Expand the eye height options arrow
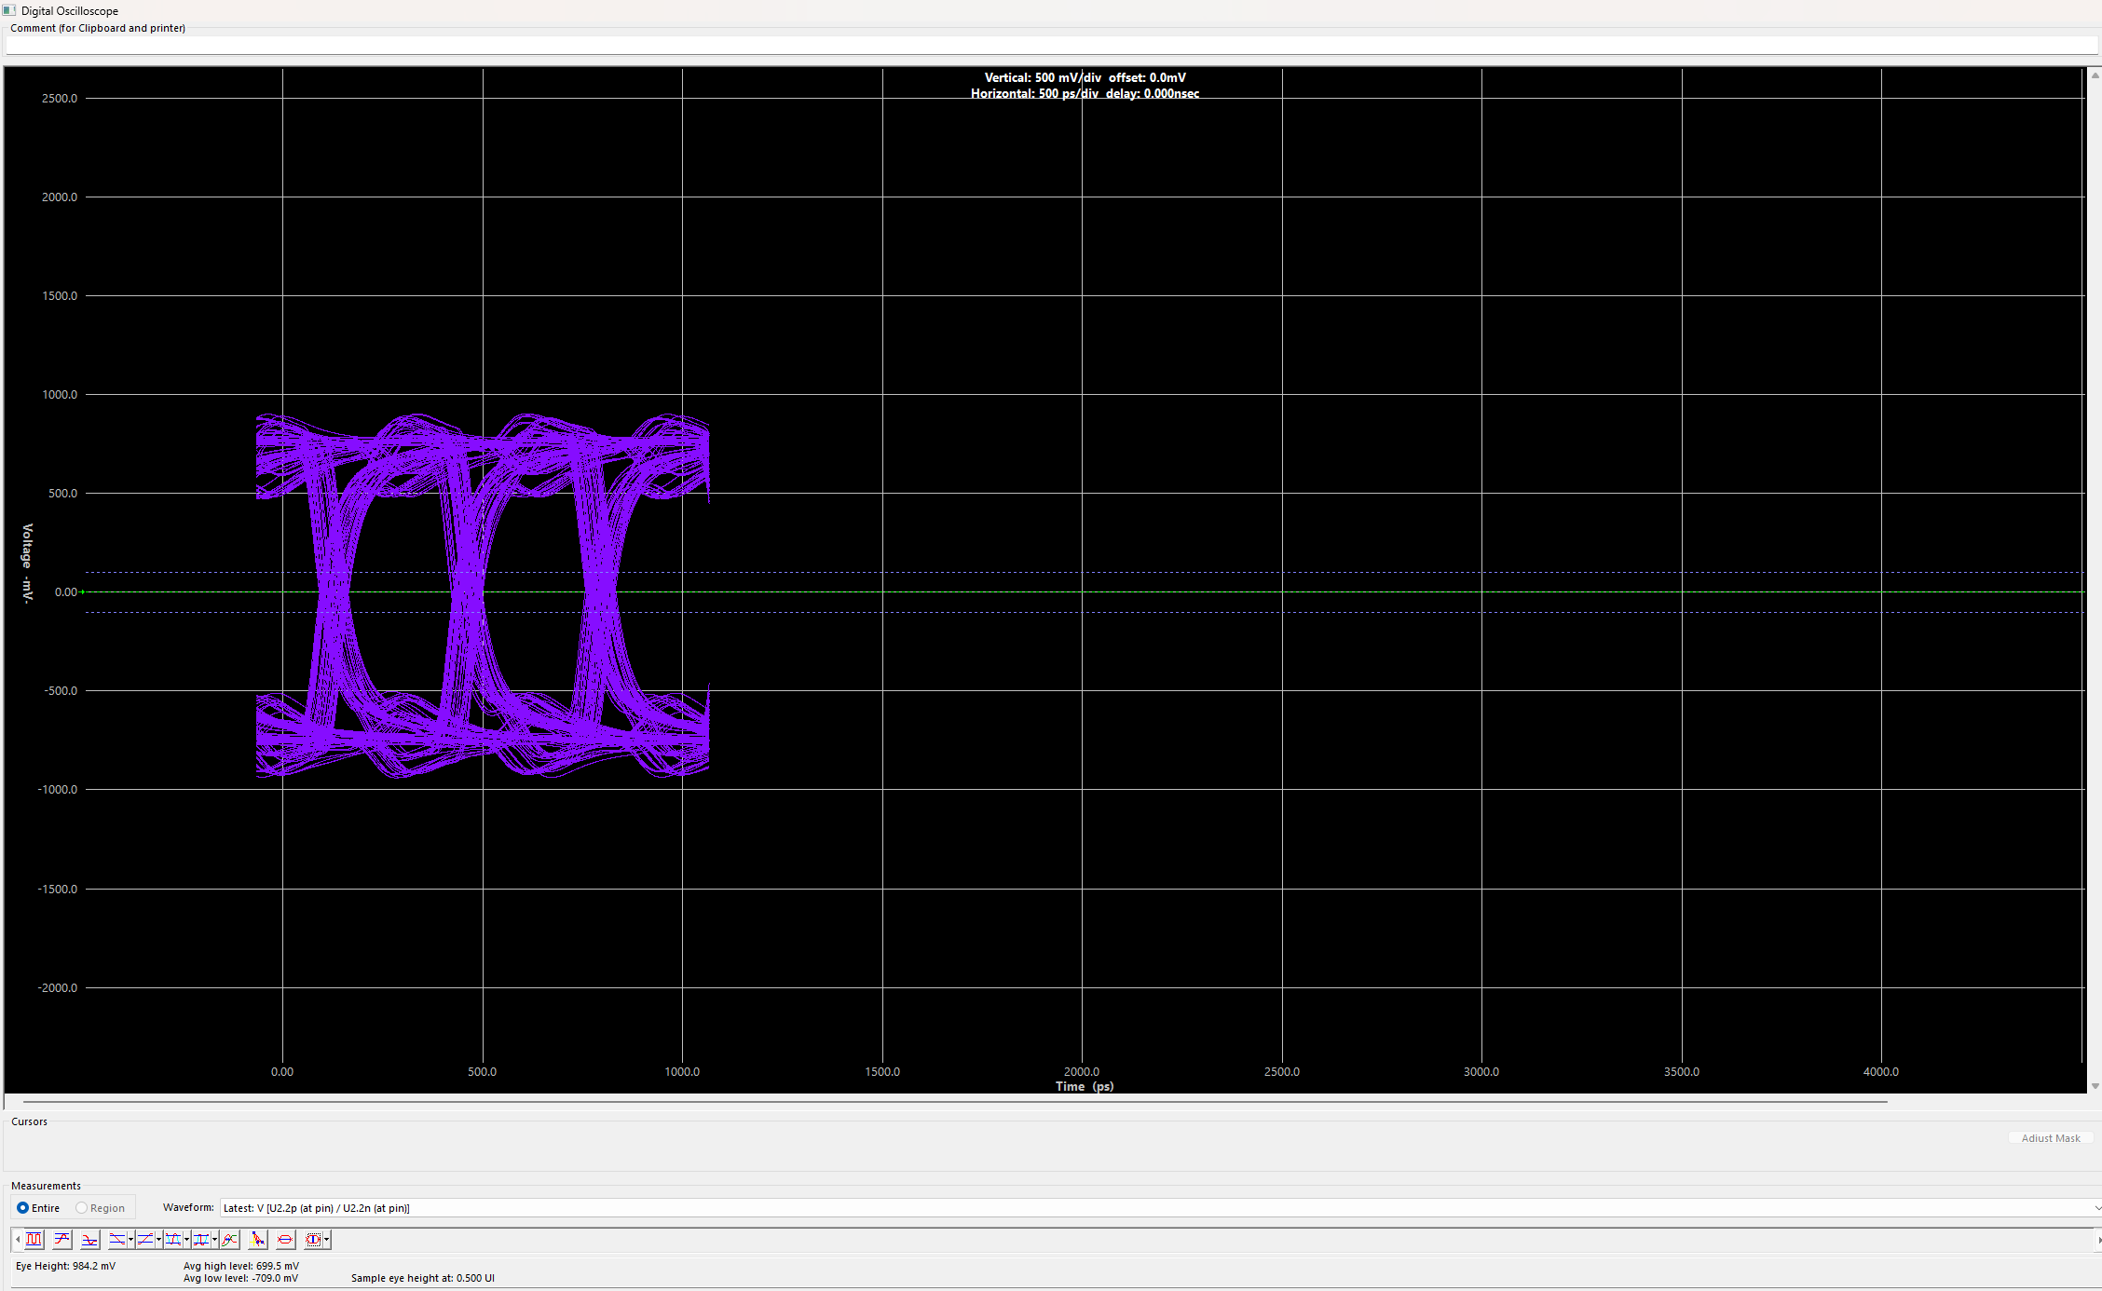 [x=327, y=1240]
